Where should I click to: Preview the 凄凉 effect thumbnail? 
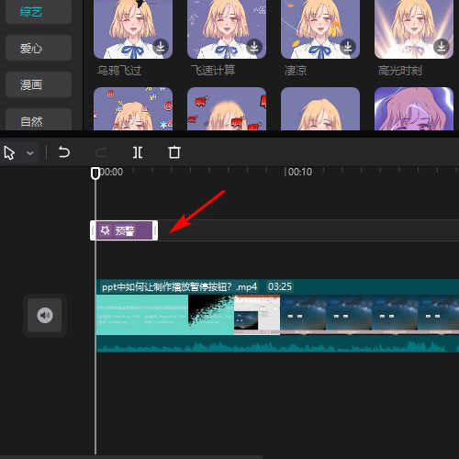[x=320, y=29]
